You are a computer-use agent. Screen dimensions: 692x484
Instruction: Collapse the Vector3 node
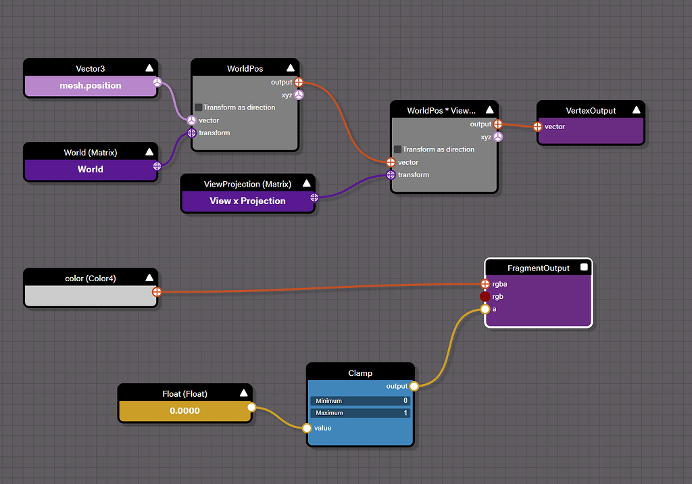pyautogui.click(x=149, y=68)
